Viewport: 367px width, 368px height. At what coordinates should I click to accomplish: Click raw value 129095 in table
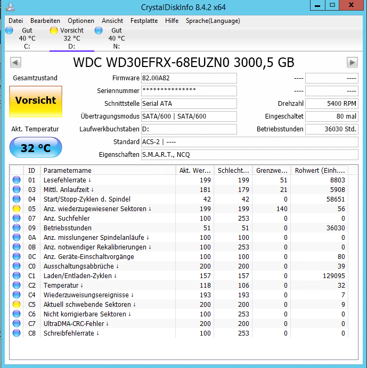pos(333,276)
